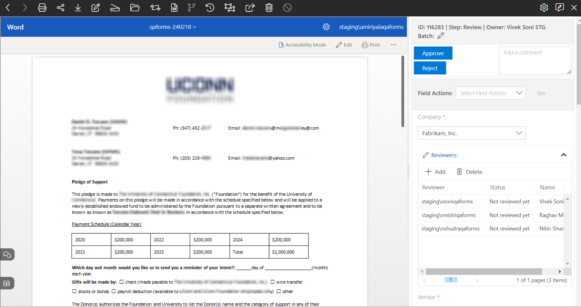The width and height of the screenshot is (581, 307).
Task: Click Delete in the Reviewers panel
Action: [469, 172]
